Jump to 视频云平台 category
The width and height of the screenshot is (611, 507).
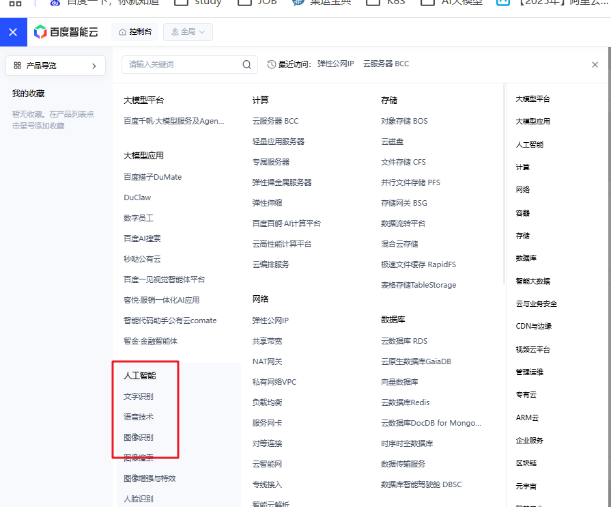pyautogui.click(x=532, y=349)
